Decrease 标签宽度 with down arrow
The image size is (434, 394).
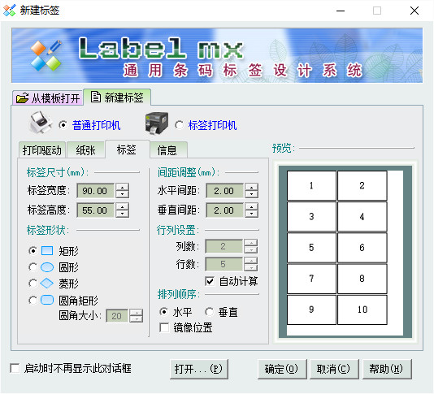[x=123, y=194]
